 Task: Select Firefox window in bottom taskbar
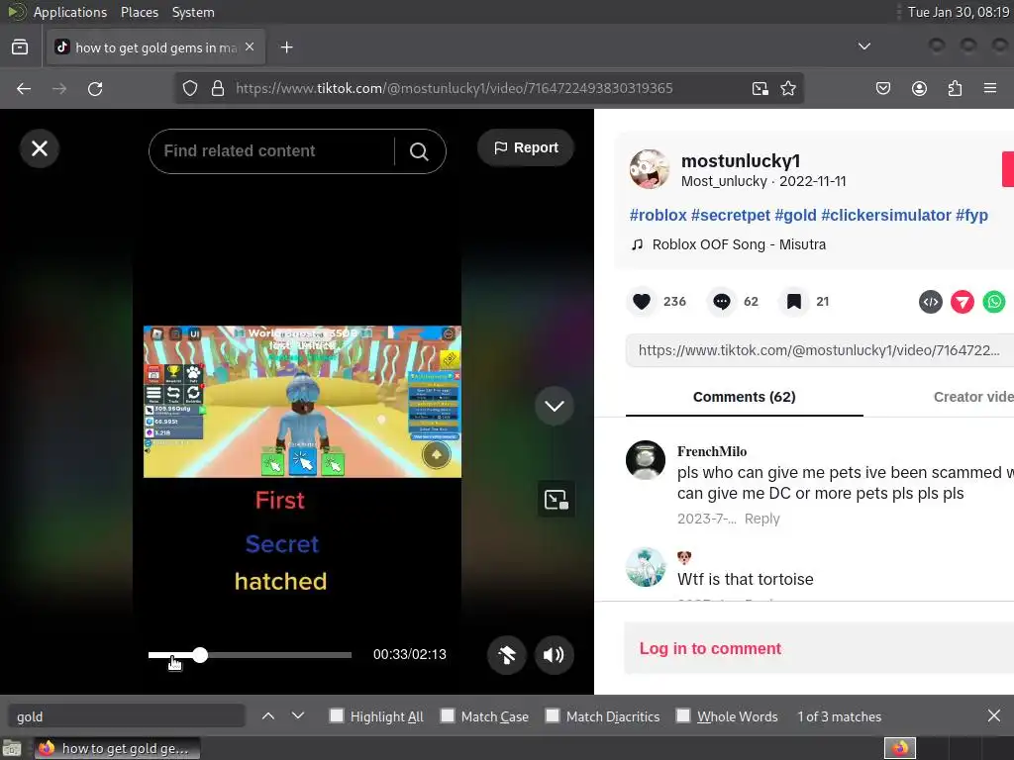tap(117, 748)
